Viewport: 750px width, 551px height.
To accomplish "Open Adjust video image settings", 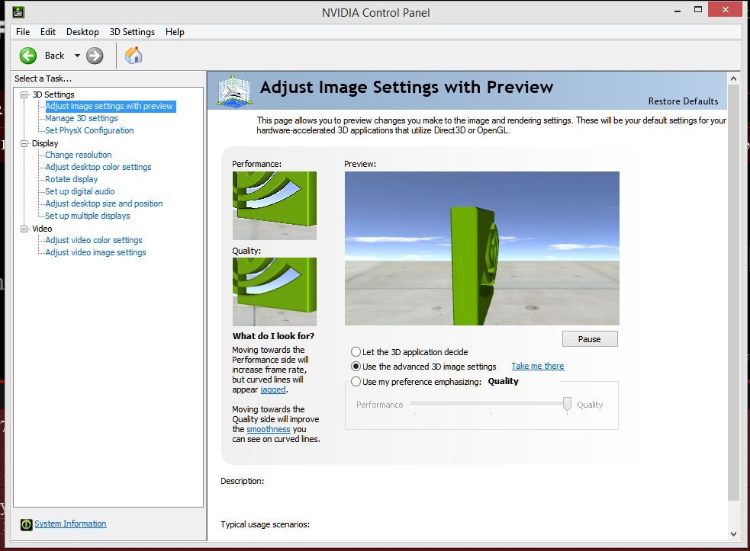I will click(x=95, y=252).
